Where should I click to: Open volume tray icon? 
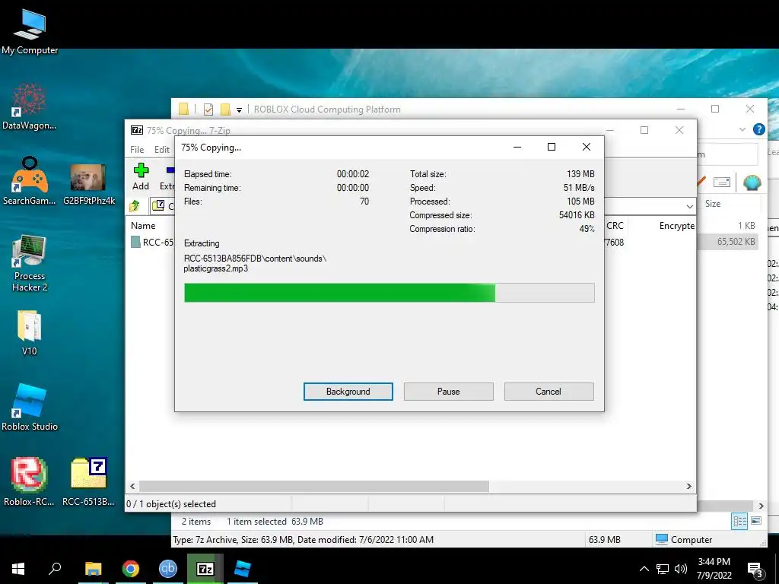pos(681,569)
